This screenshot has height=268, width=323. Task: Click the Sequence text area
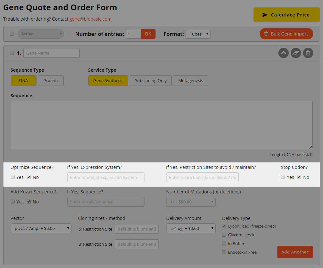pyautogui.click(x=161, y=125)
